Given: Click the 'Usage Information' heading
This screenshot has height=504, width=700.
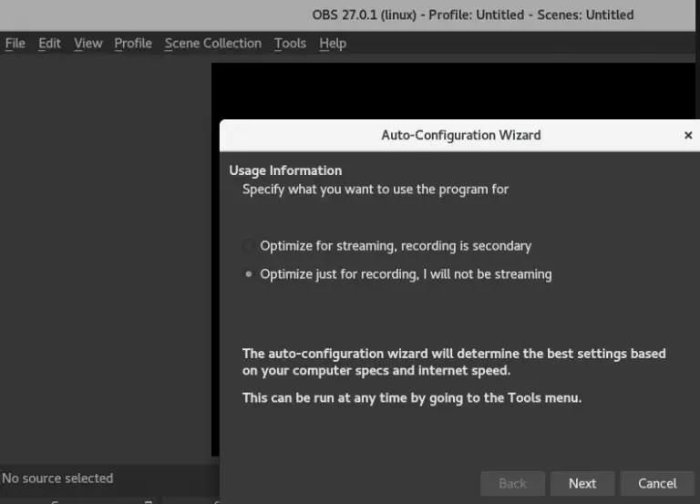Looking at the screenshot, I should pos(285,170).
